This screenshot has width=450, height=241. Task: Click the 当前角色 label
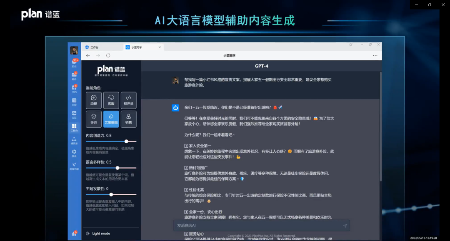[94, 88]
